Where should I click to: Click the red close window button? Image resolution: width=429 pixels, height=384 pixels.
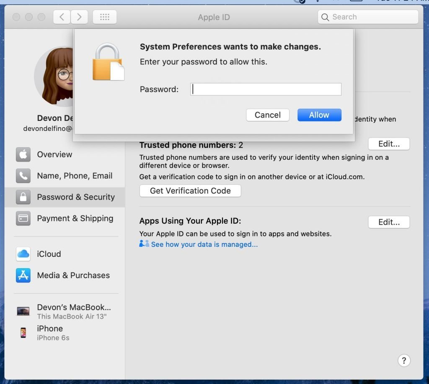click(x=16, y=17)
